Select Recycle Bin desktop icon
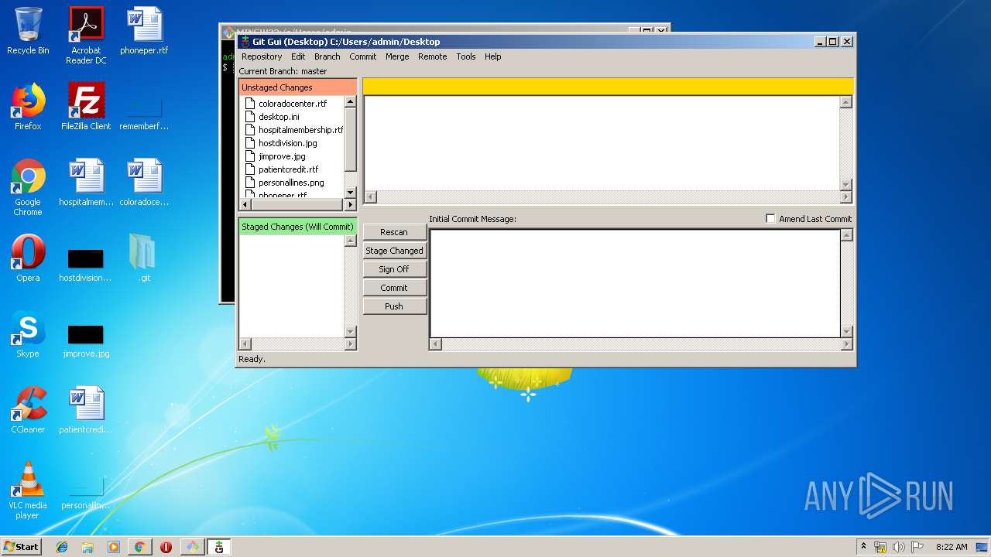Screen dimensions: 991x557 point(28,31)
